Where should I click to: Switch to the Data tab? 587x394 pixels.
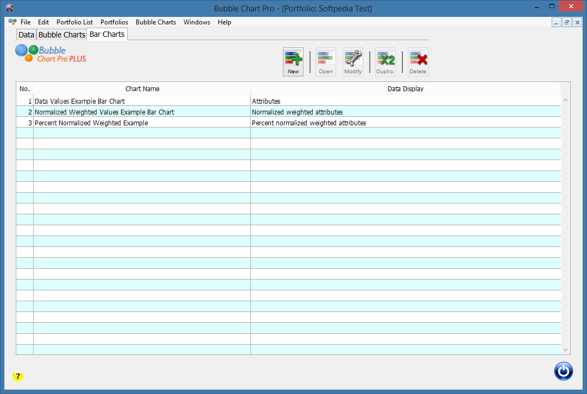pos(26,35)
